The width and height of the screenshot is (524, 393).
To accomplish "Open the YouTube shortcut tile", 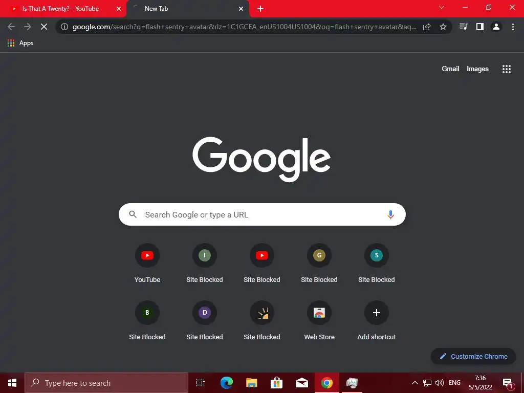I will click(x=147, y=263).
